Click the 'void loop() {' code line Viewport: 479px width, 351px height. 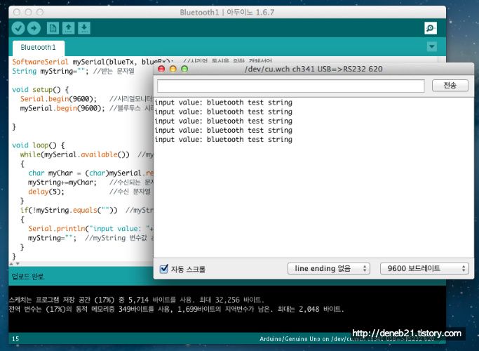pos(38,145)
